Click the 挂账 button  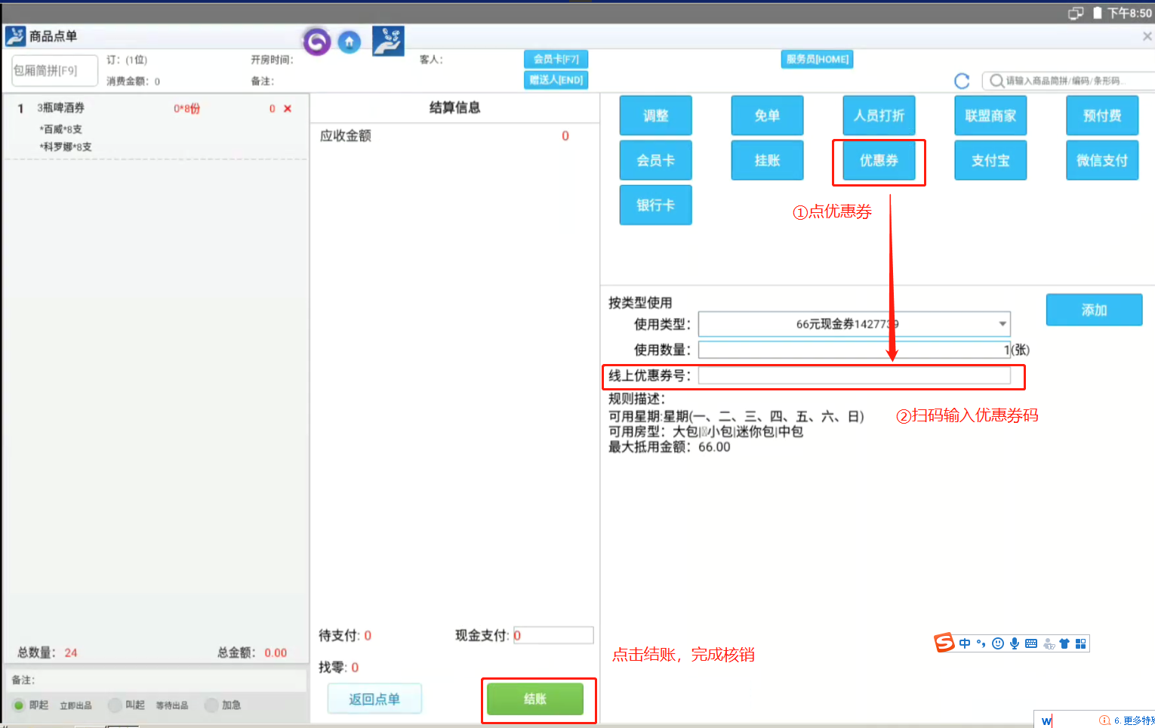[x=767, y=160]
